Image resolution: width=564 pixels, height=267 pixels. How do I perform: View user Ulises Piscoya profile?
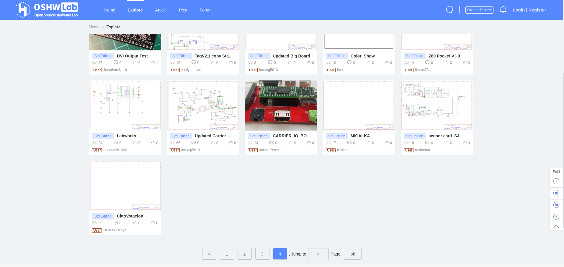[115, 230]
